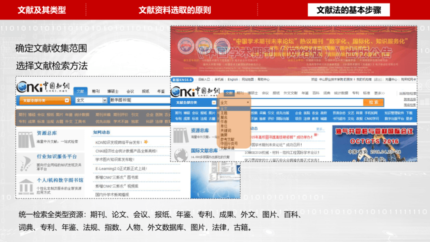Open news item 新增CNKI"三新农"图书库
The height and width of the screenshot is (242, 430).
tap(117, 177)
